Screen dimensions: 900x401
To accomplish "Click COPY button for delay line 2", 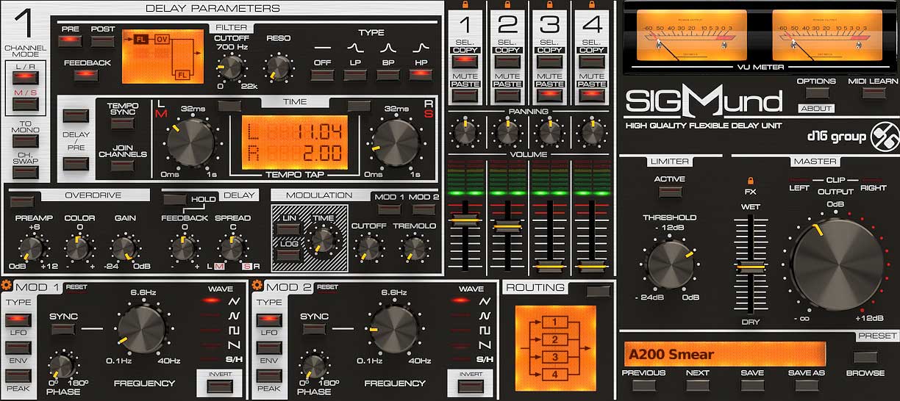I will click(x=507, y=51).
